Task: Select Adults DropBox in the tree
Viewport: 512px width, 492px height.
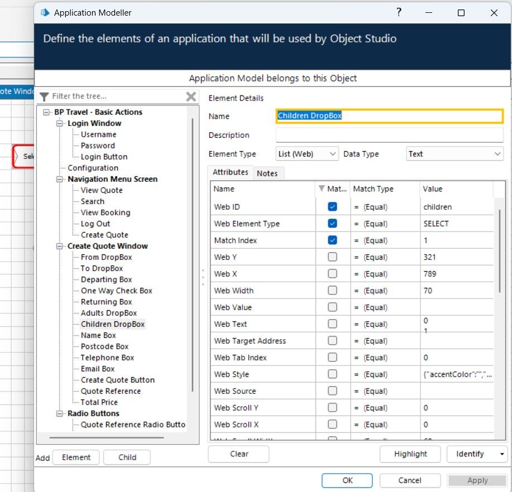Action: point(108,313)
